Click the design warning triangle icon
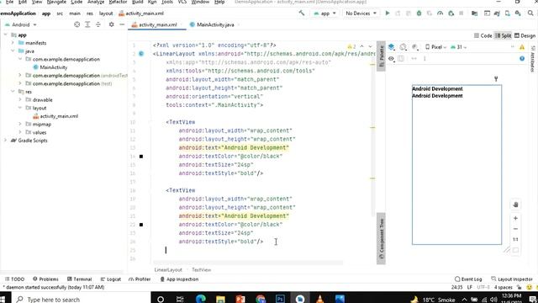The image size is (538, 303). [522, 47]
